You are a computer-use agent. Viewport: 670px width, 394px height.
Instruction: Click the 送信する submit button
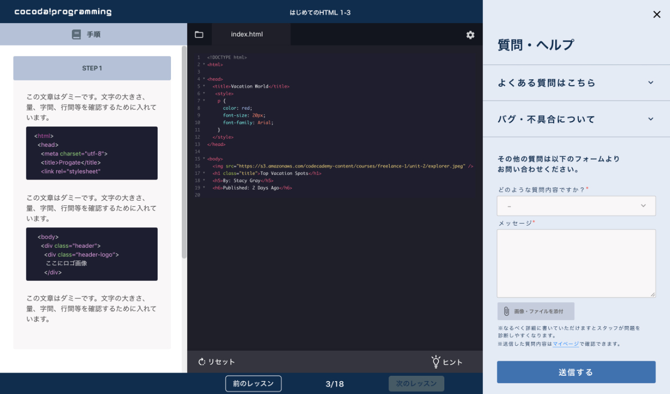tap(576, 372)
